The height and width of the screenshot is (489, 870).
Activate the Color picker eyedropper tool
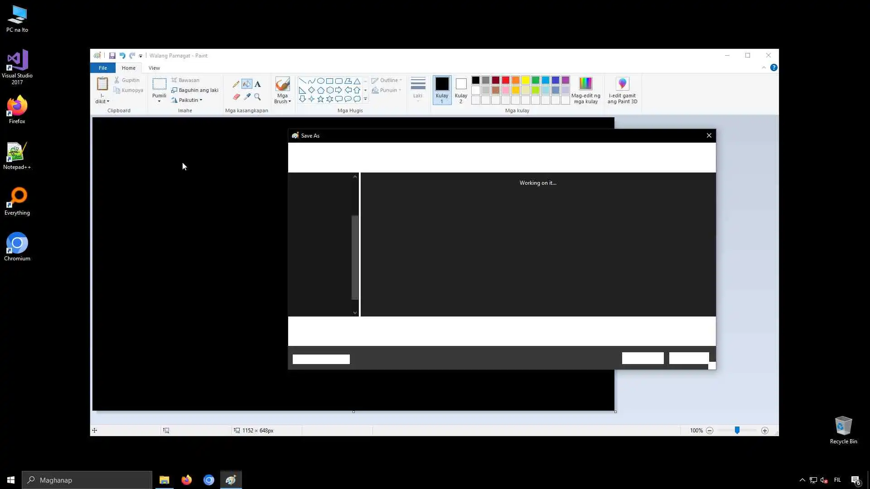[x=246, y=97]
